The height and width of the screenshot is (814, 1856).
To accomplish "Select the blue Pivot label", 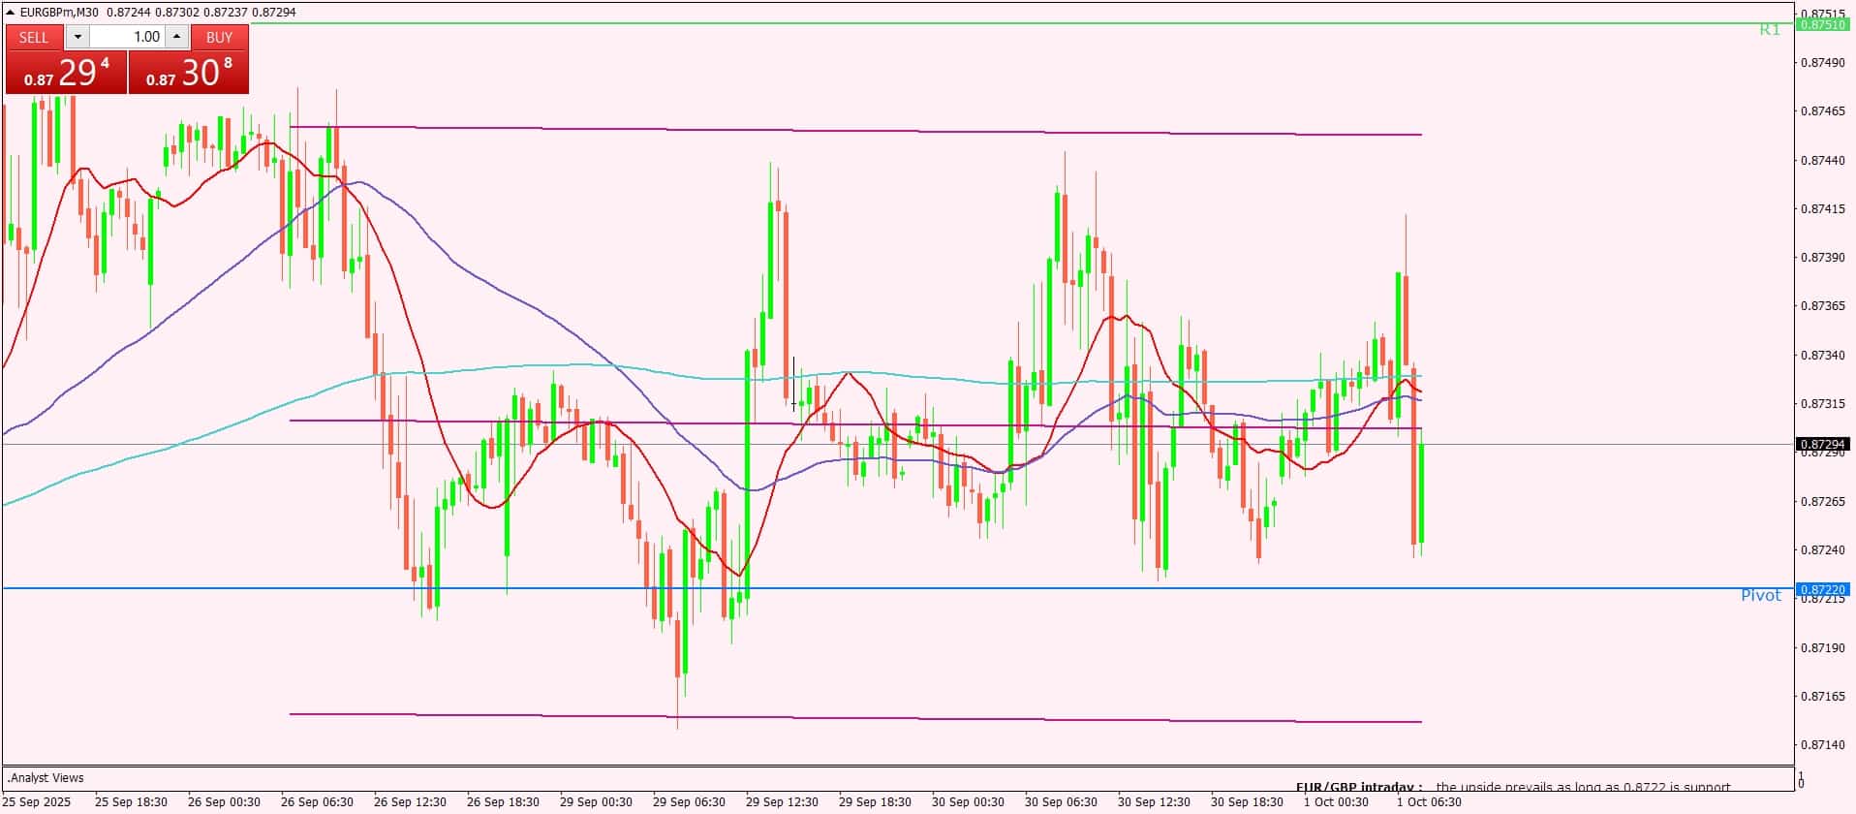I will tap(1760, 596).
